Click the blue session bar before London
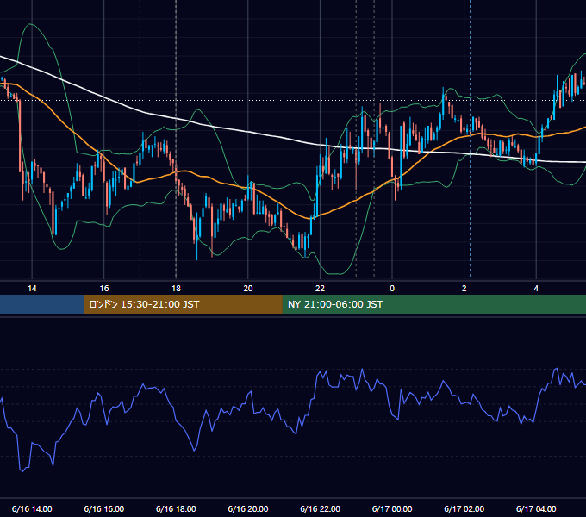 [x=42, y=304]
